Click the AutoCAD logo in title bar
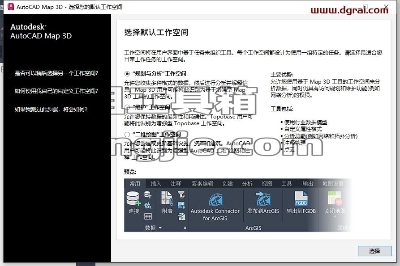The height and width of the screenshot is (266, 400). pyautogui.click(x=11, y=7)
